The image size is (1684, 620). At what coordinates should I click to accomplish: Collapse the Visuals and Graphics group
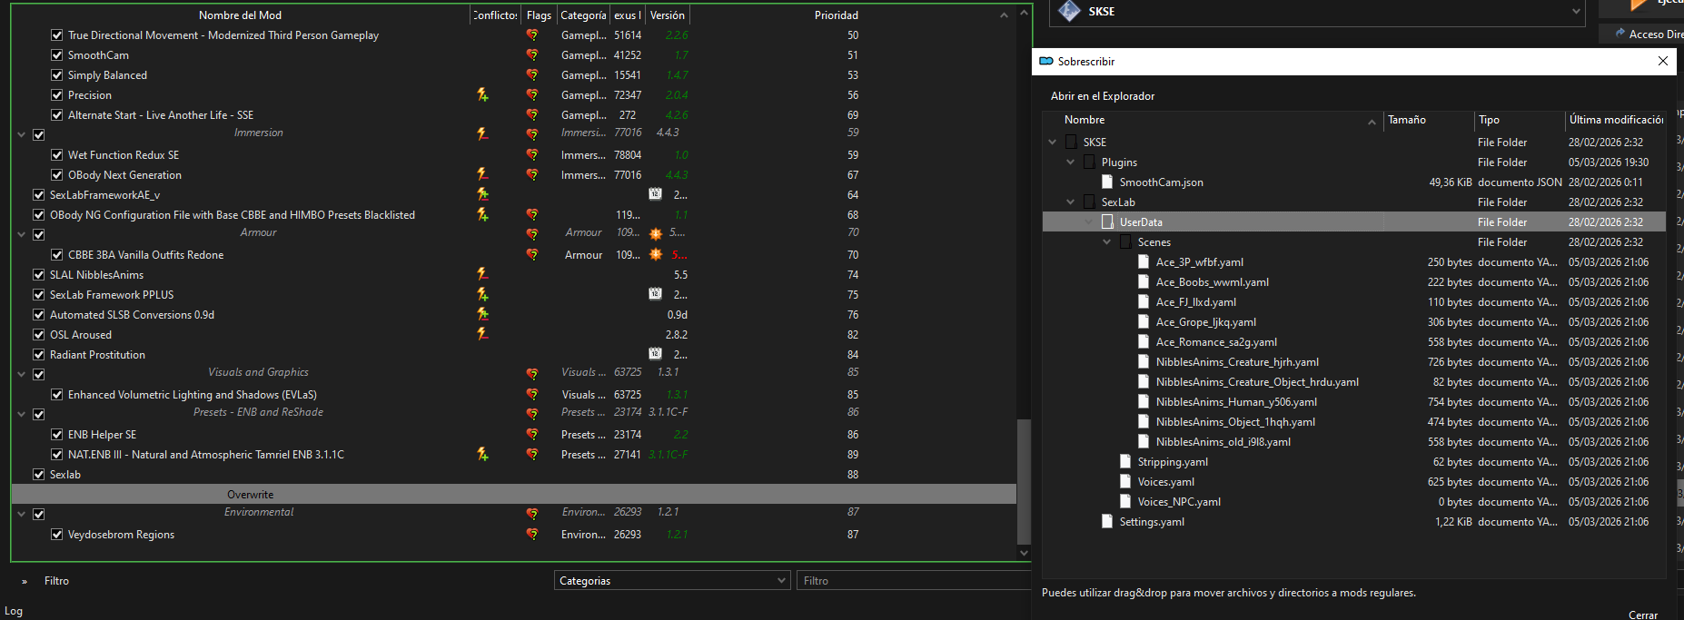tap(21, 374)
